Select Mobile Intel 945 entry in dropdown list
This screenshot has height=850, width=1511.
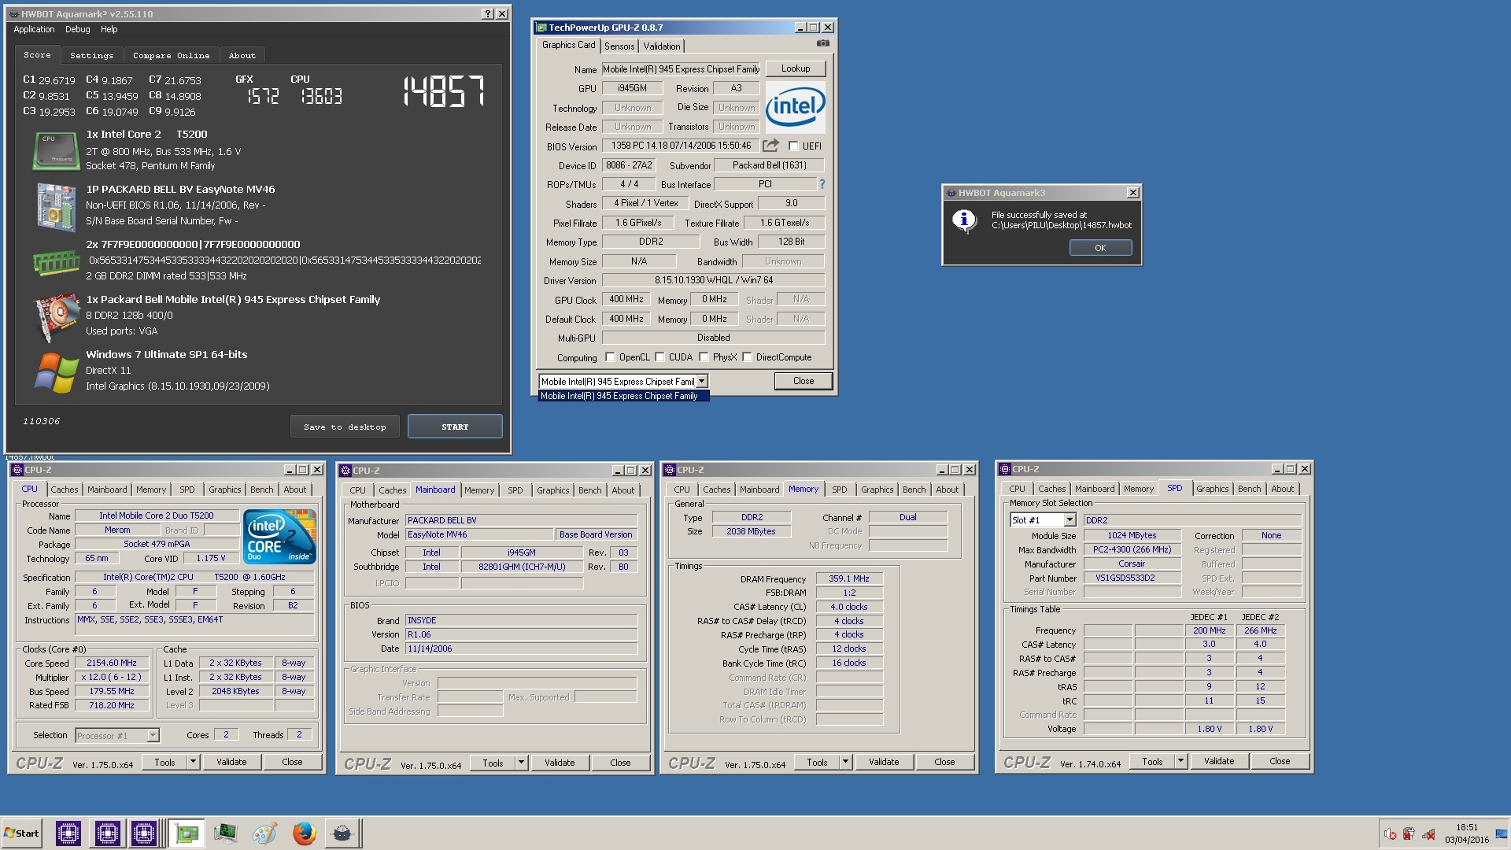pos(623,396)
